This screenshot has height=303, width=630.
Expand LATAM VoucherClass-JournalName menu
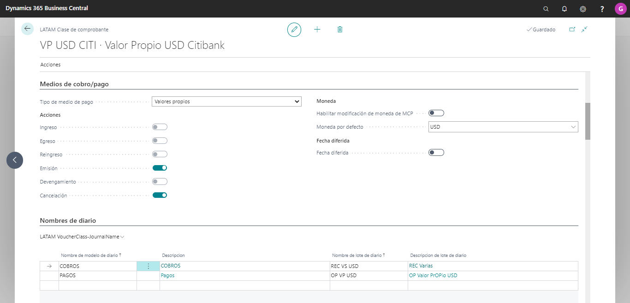[x=82, y=237]
